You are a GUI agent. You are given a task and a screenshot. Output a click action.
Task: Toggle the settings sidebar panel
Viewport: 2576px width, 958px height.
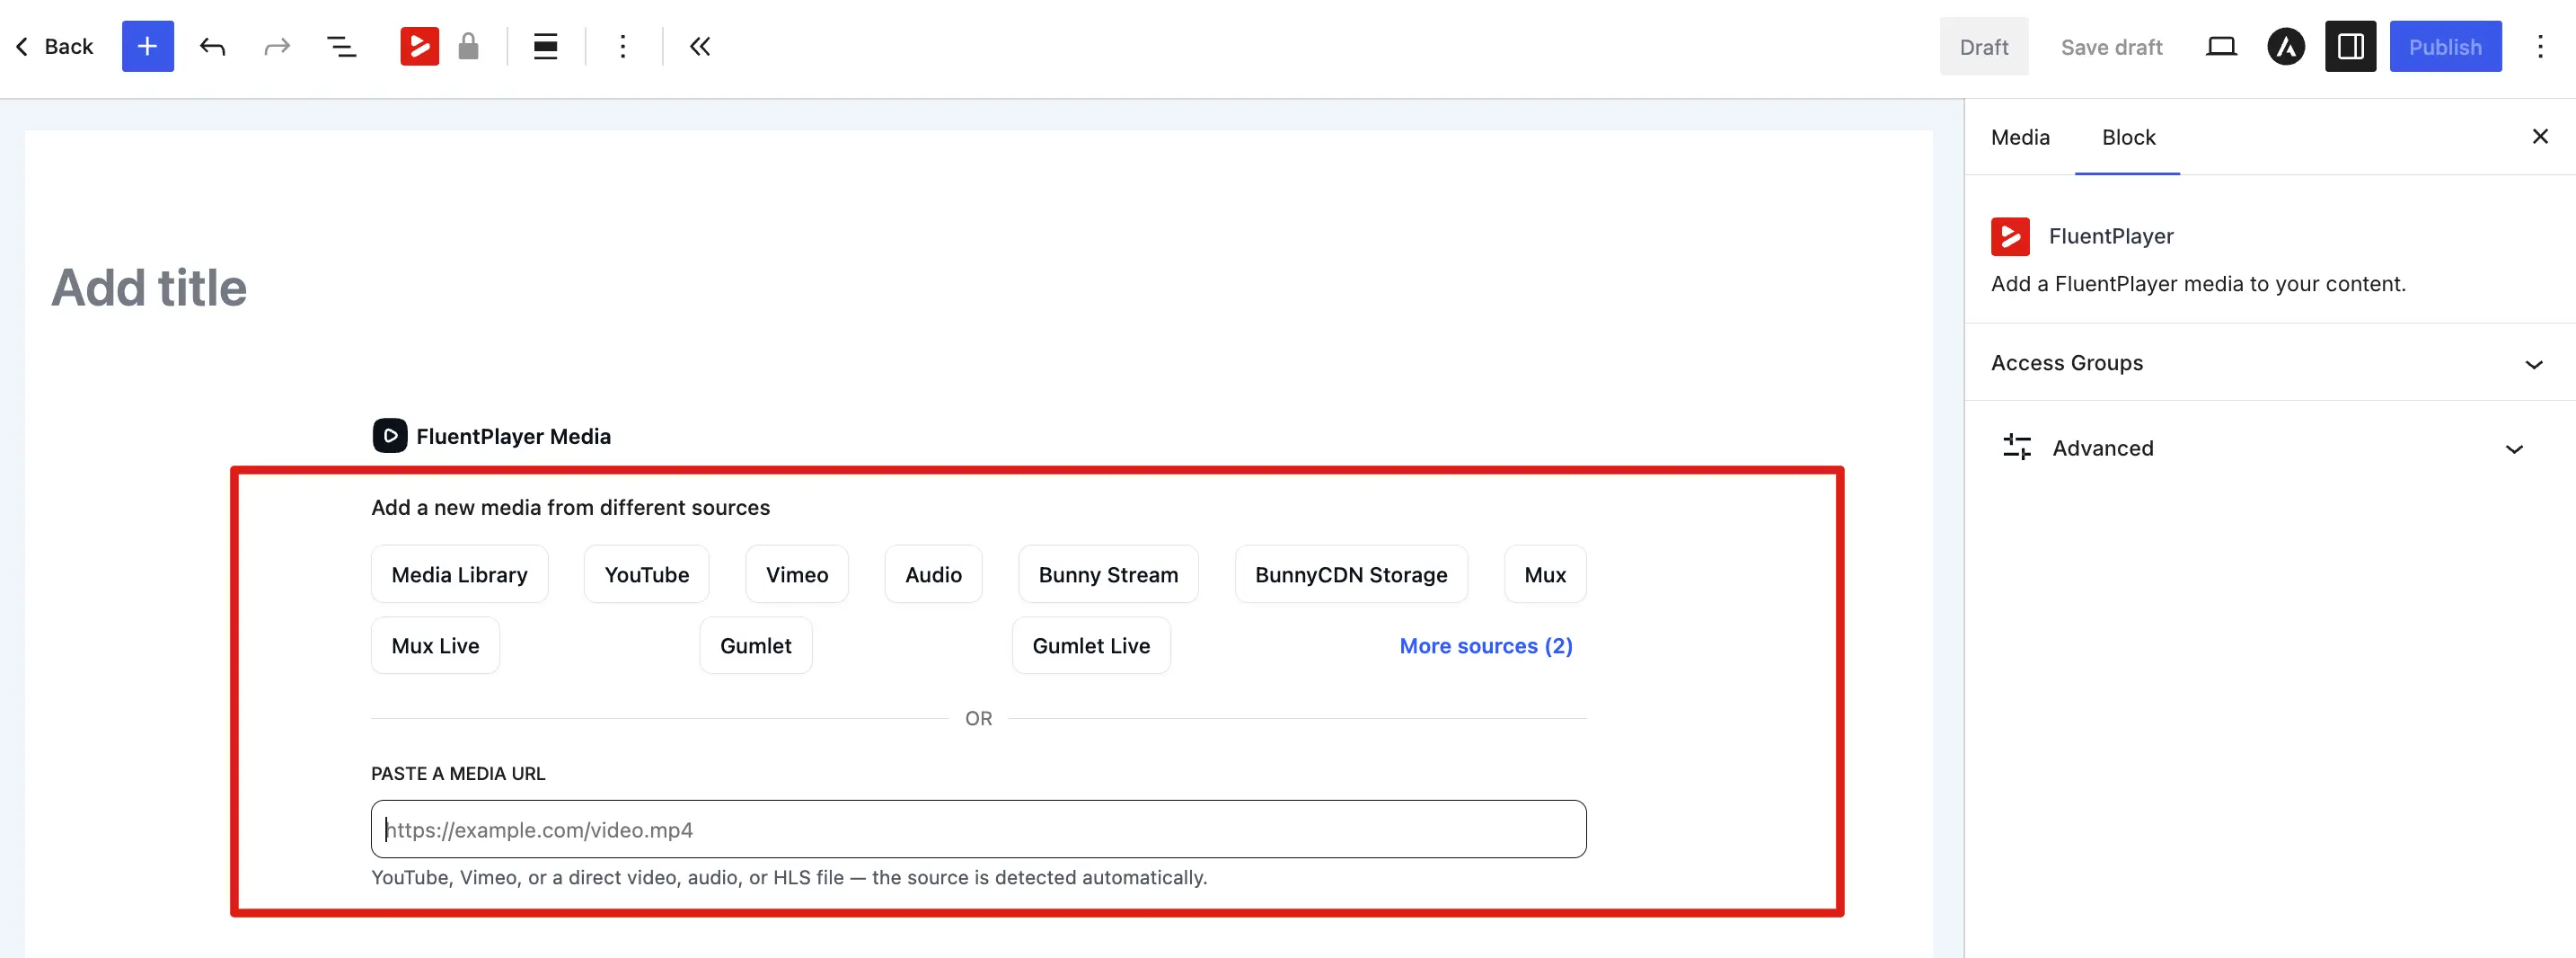coord(2350,46)
